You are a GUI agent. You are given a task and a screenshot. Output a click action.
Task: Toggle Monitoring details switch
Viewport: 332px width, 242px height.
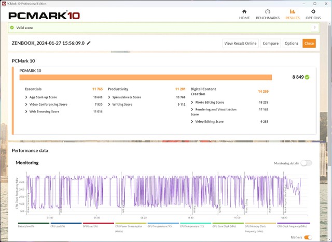[306, 163]
